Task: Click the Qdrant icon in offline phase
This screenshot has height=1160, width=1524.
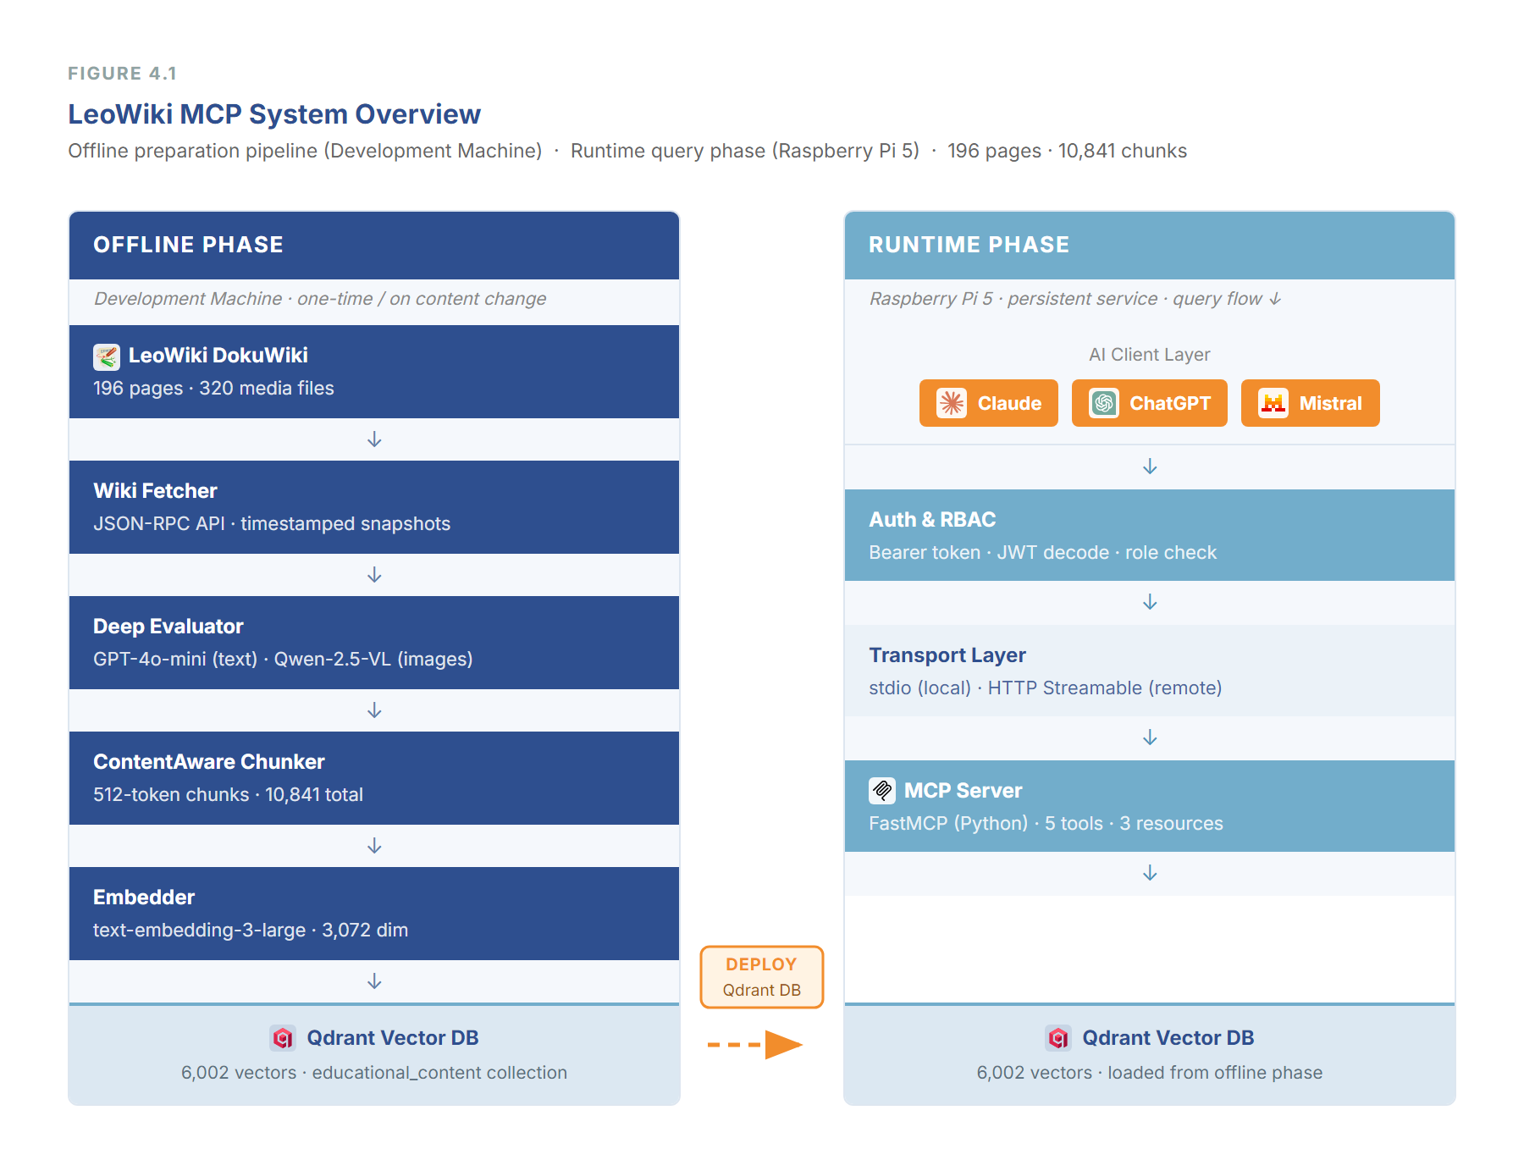Action: pos(283,1037)
